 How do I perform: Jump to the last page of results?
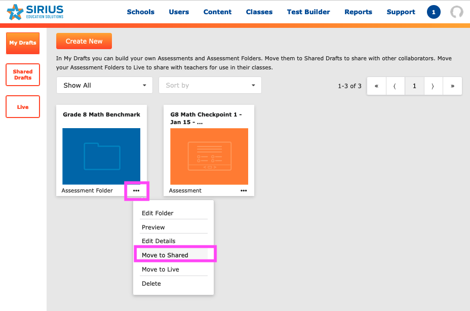452,86
